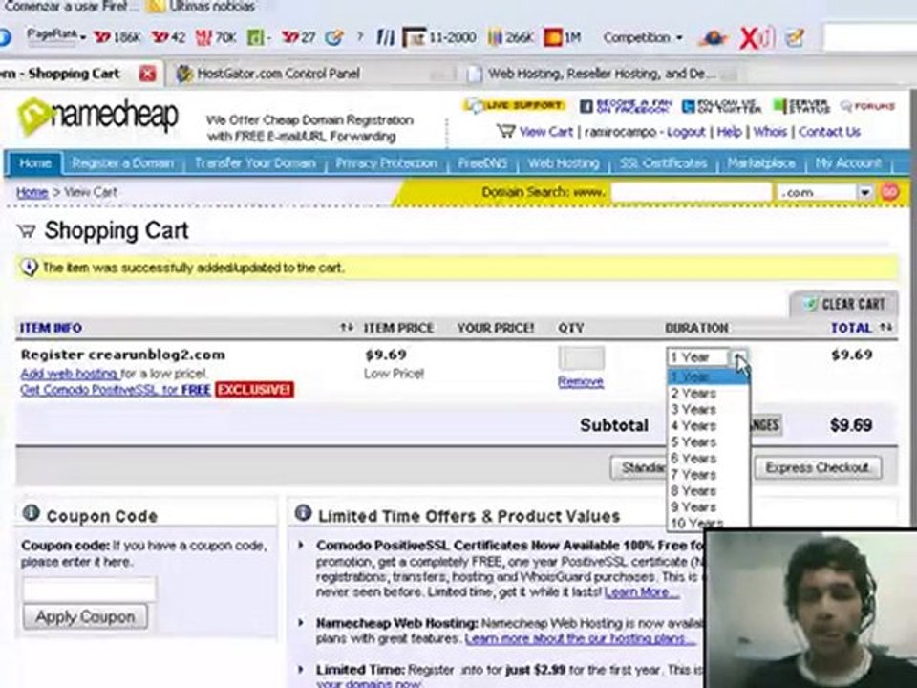Click the Apply Coupon button
The height and width of the screenshot is (688, 917).
click(85, 616)
